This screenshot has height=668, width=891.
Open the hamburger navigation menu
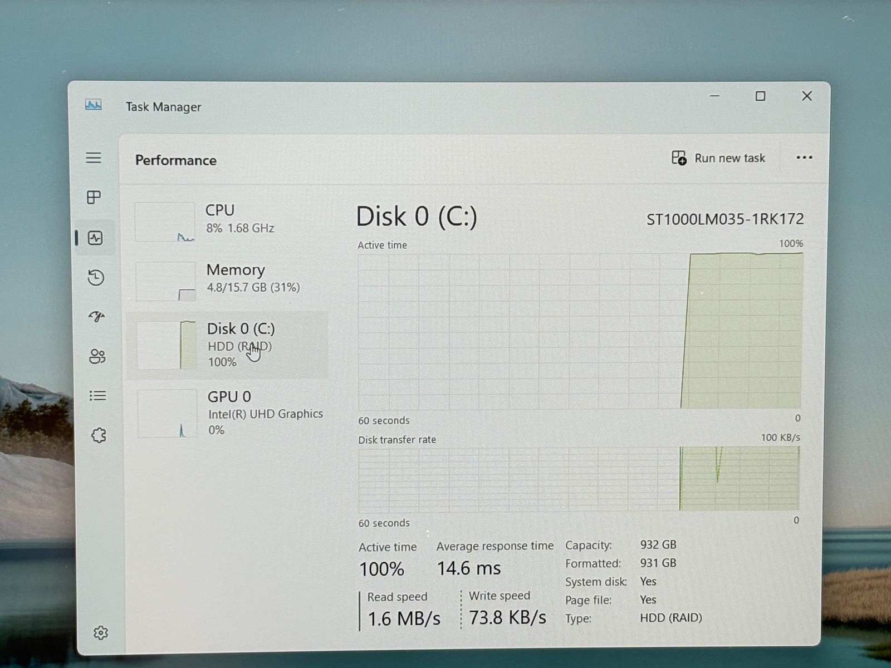(94, 158)
